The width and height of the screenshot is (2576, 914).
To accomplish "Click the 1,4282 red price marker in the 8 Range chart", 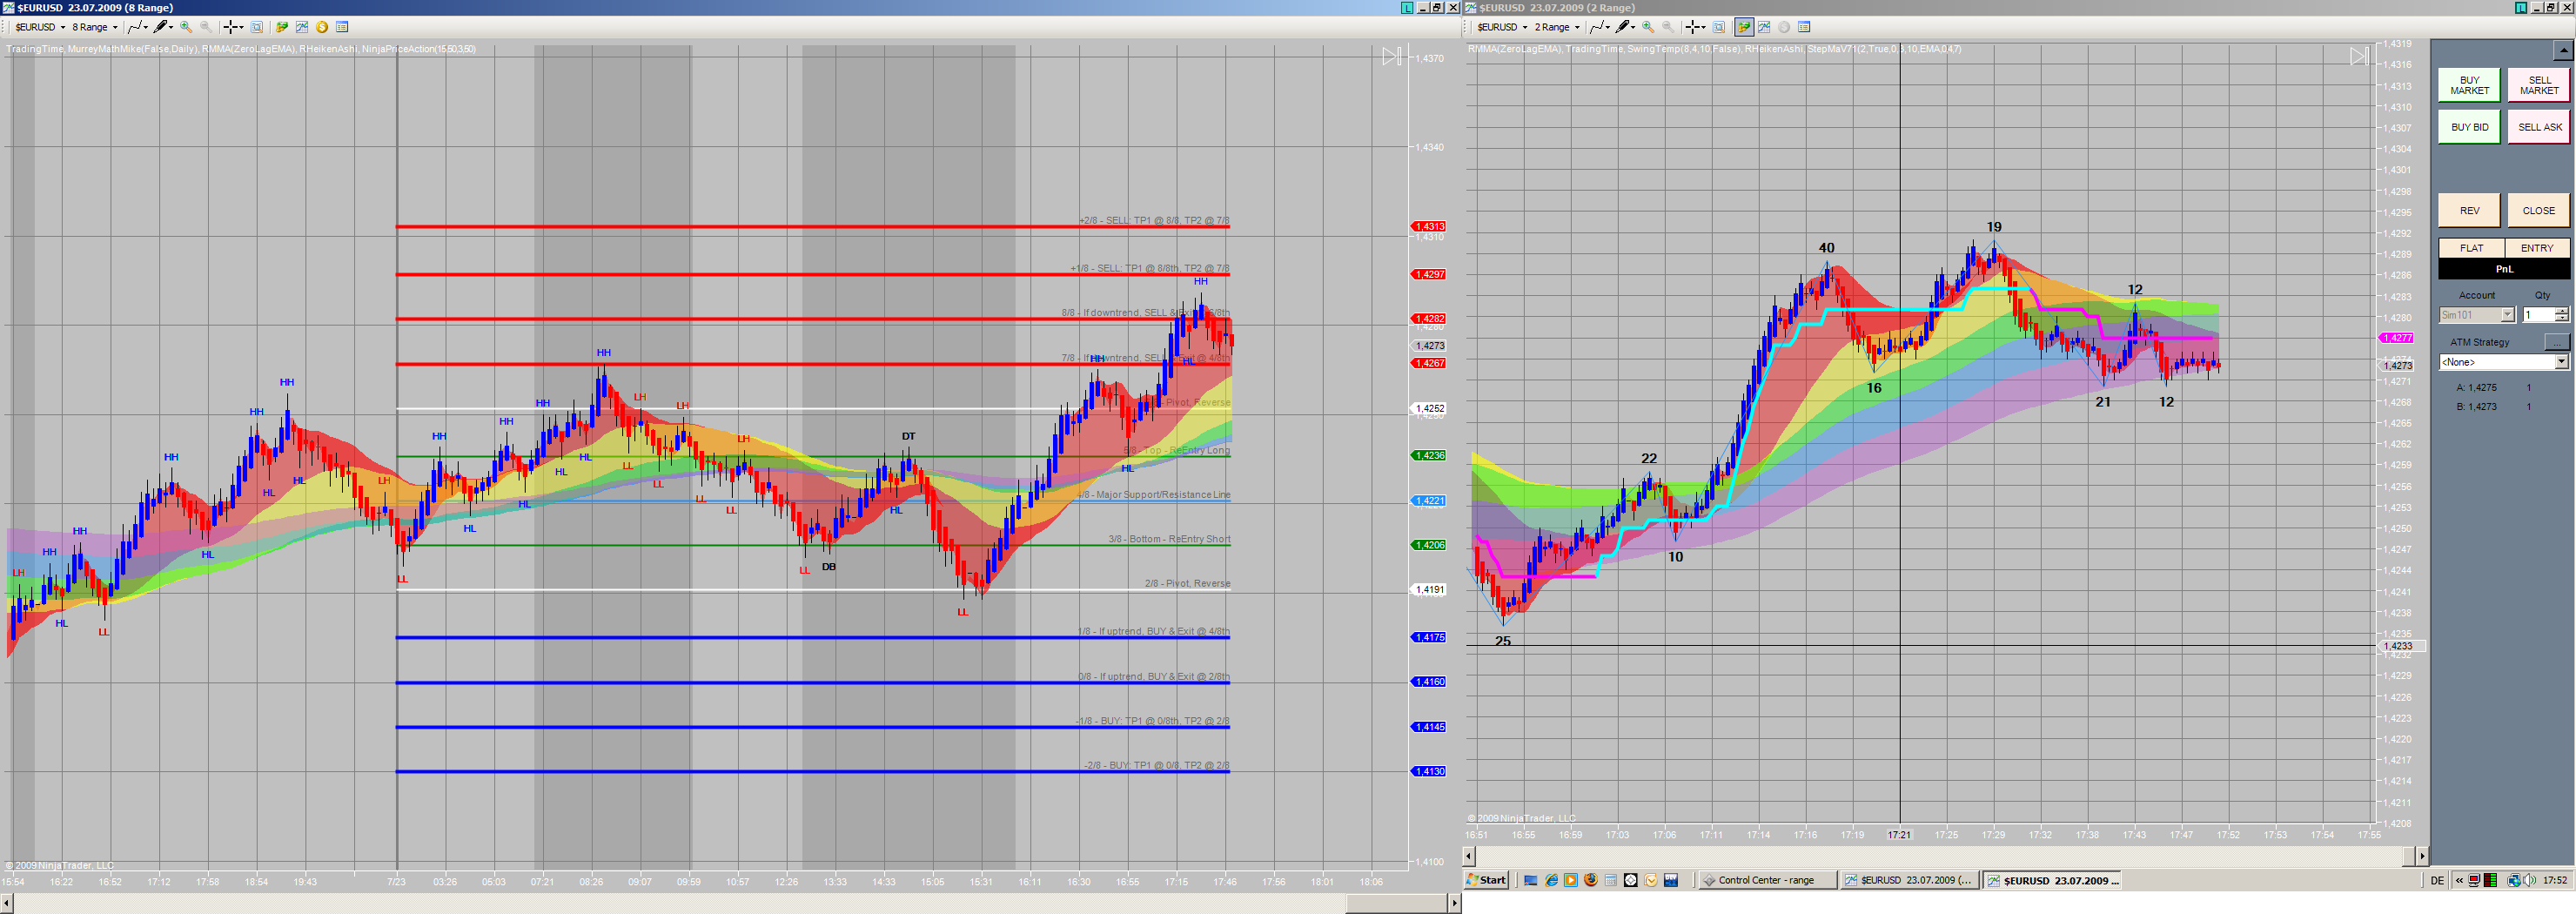I will tap(1428, 319).
